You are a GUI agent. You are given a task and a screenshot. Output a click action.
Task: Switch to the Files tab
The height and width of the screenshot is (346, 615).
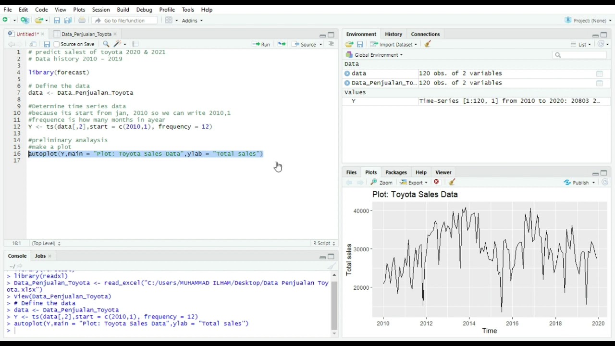coord(351,172)
